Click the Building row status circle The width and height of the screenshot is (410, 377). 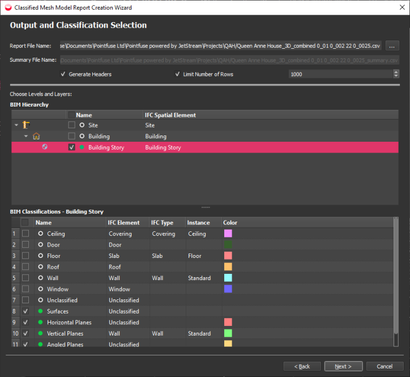pyautogui.click(x=82, y=136)
